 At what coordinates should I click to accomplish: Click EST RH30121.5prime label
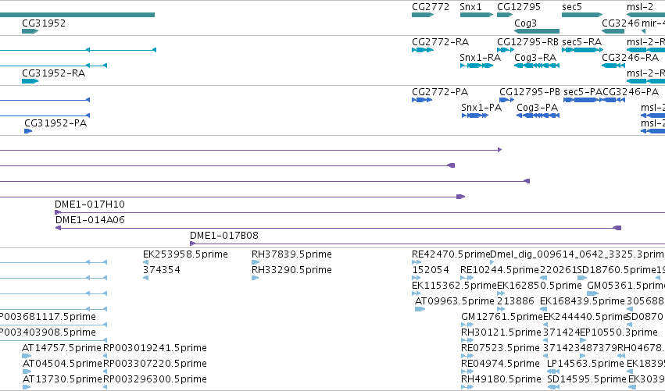502,332
